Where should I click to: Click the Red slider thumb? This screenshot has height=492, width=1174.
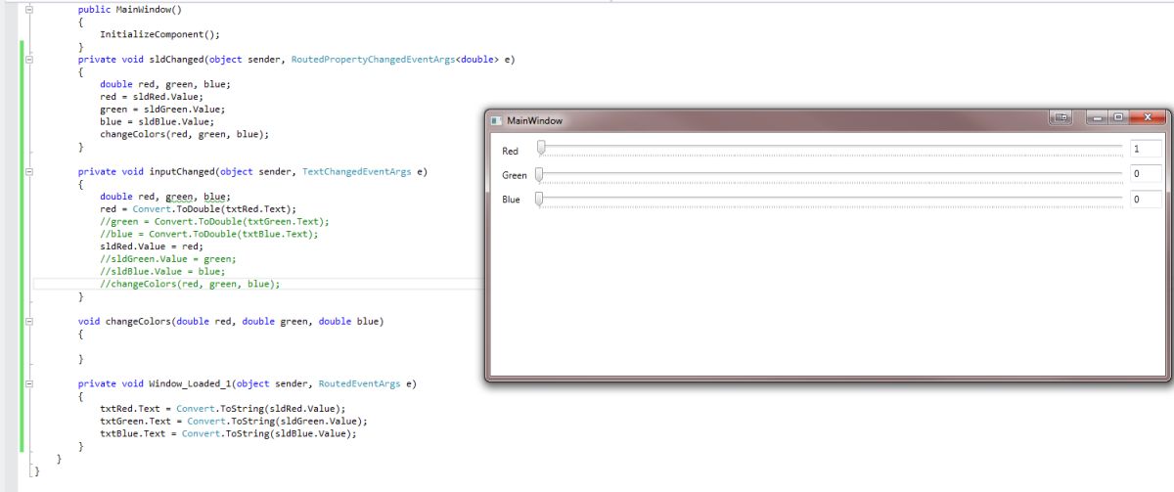click(x=541, y=149)
